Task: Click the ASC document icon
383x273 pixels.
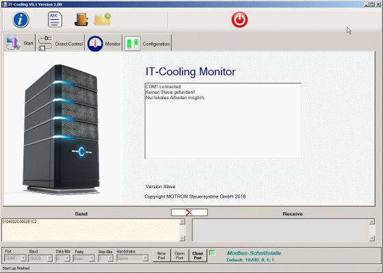Action: (55, 19)
